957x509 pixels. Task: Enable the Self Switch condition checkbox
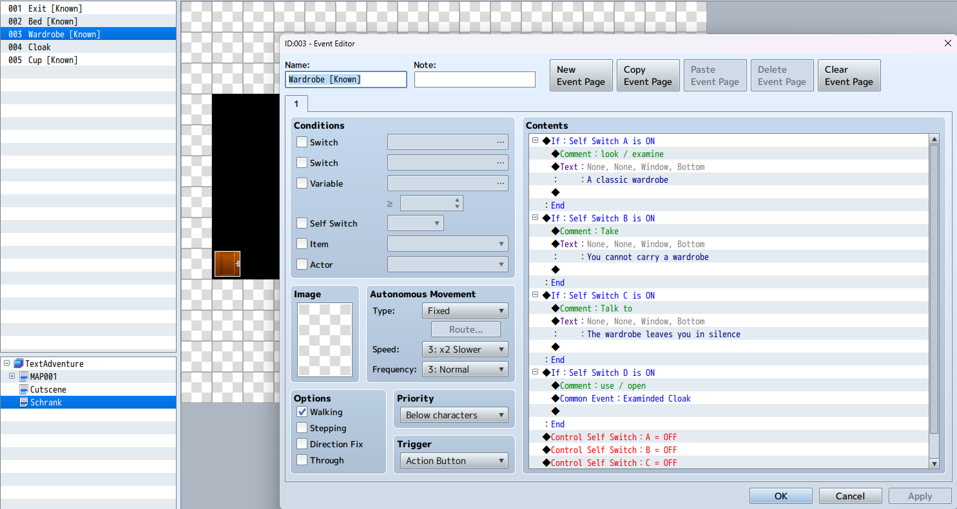pos(302,223)
